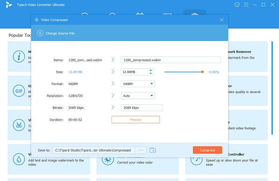Browse save path with the three-dots button
279x181 pixels.
141,150
